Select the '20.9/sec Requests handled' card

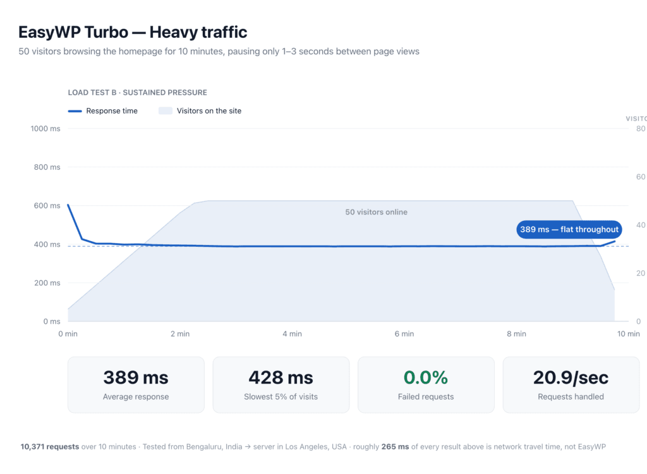(571, 384)
